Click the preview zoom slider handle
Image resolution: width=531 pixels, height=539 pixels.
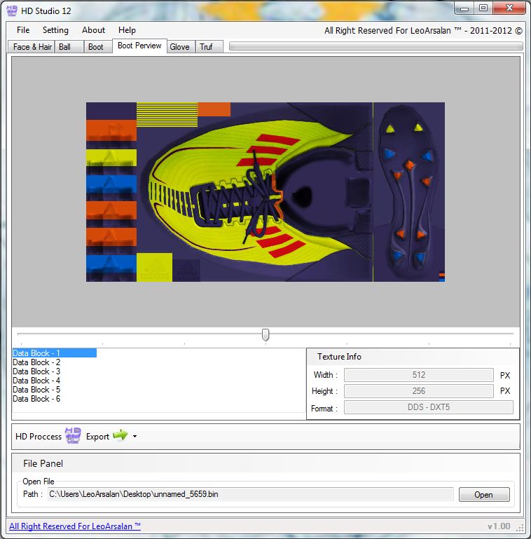coord(265,335)
